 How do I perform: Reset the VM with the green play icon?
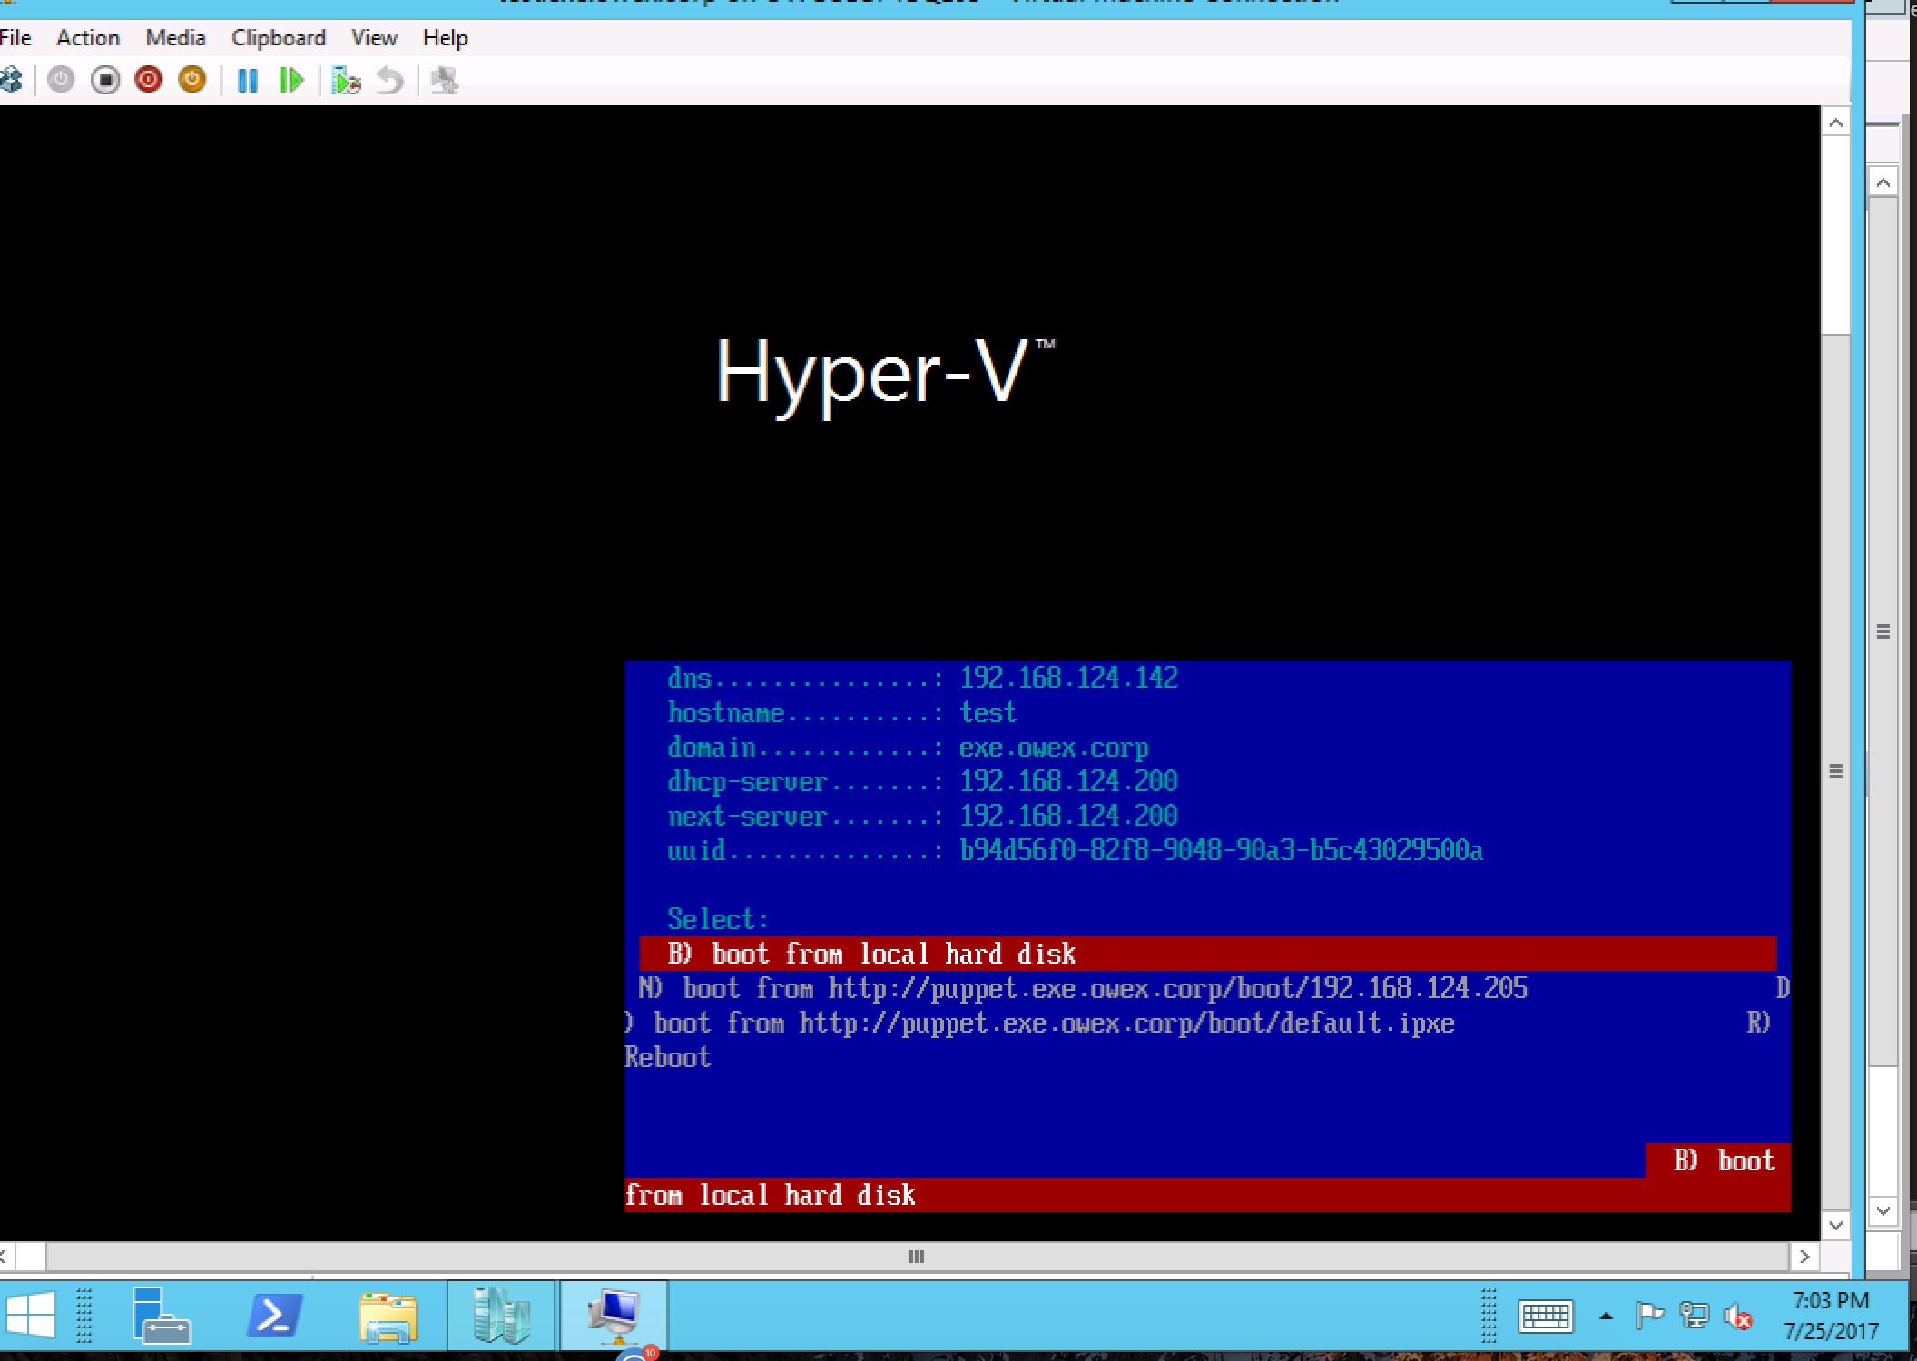point(291,81)
